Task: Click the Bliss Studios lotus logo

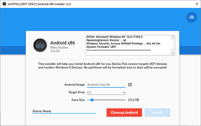Action: pos(40,45)
